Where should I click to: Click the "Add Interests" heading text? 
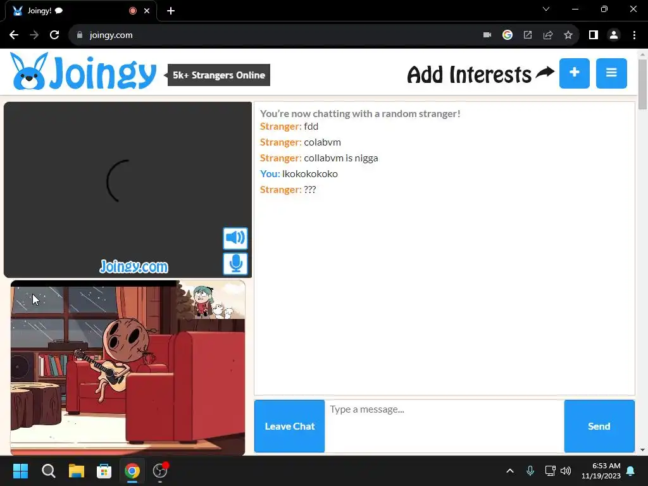470,75
